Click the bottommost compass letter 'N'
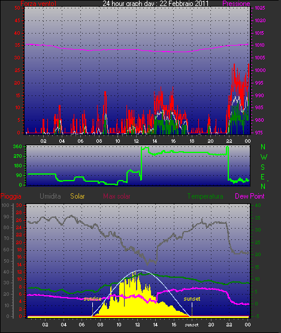 click(x=263, y=186)
